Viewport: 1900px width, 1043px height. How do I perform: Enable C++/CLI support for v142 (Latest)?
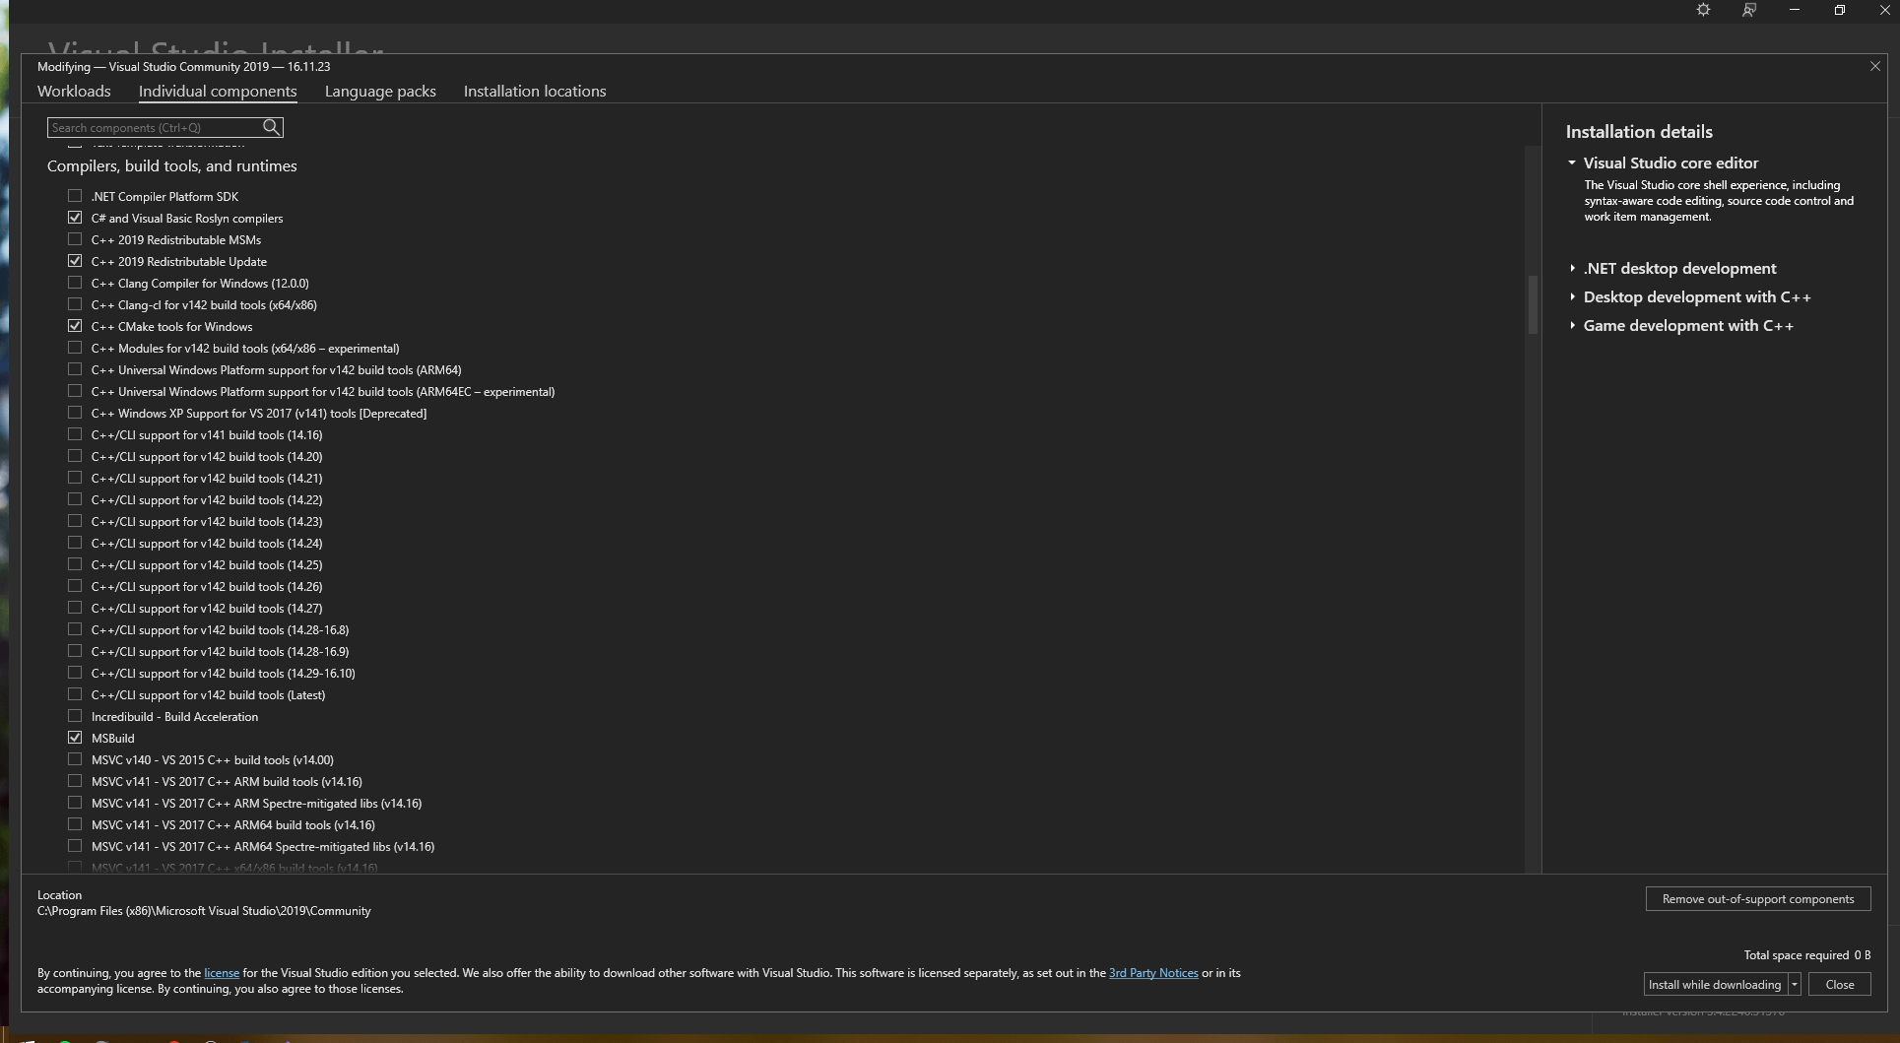(x=75, y=694)
